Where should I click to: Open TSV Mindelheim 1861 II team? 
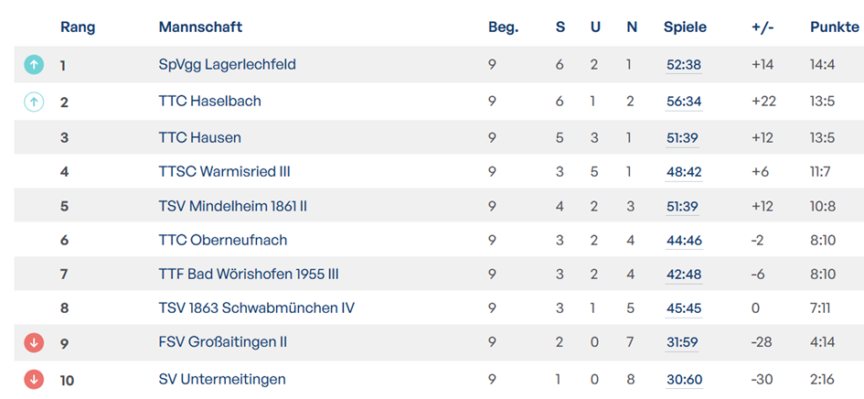232,206
